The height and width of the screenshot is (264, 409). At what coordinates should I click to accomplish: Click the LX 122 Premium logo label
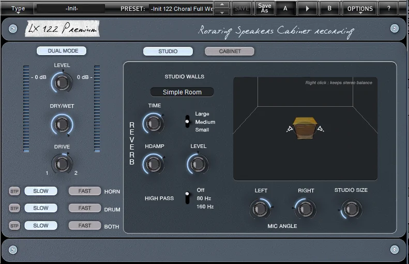(62, 28)
